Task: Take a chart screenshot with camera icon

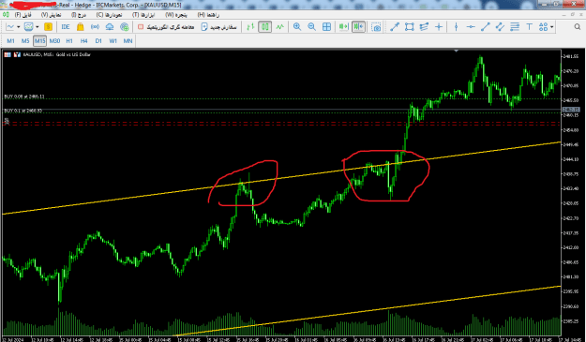Action: point(376,27)
